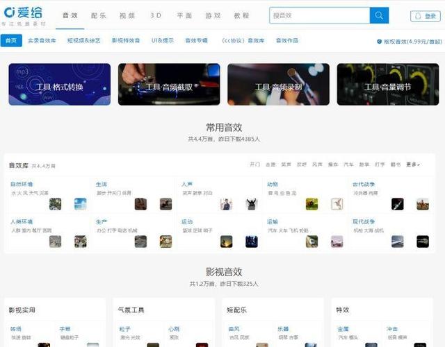445x347 pixels.
Task: Expand 更多 in the sound library tags
Action: click(413, 165)
